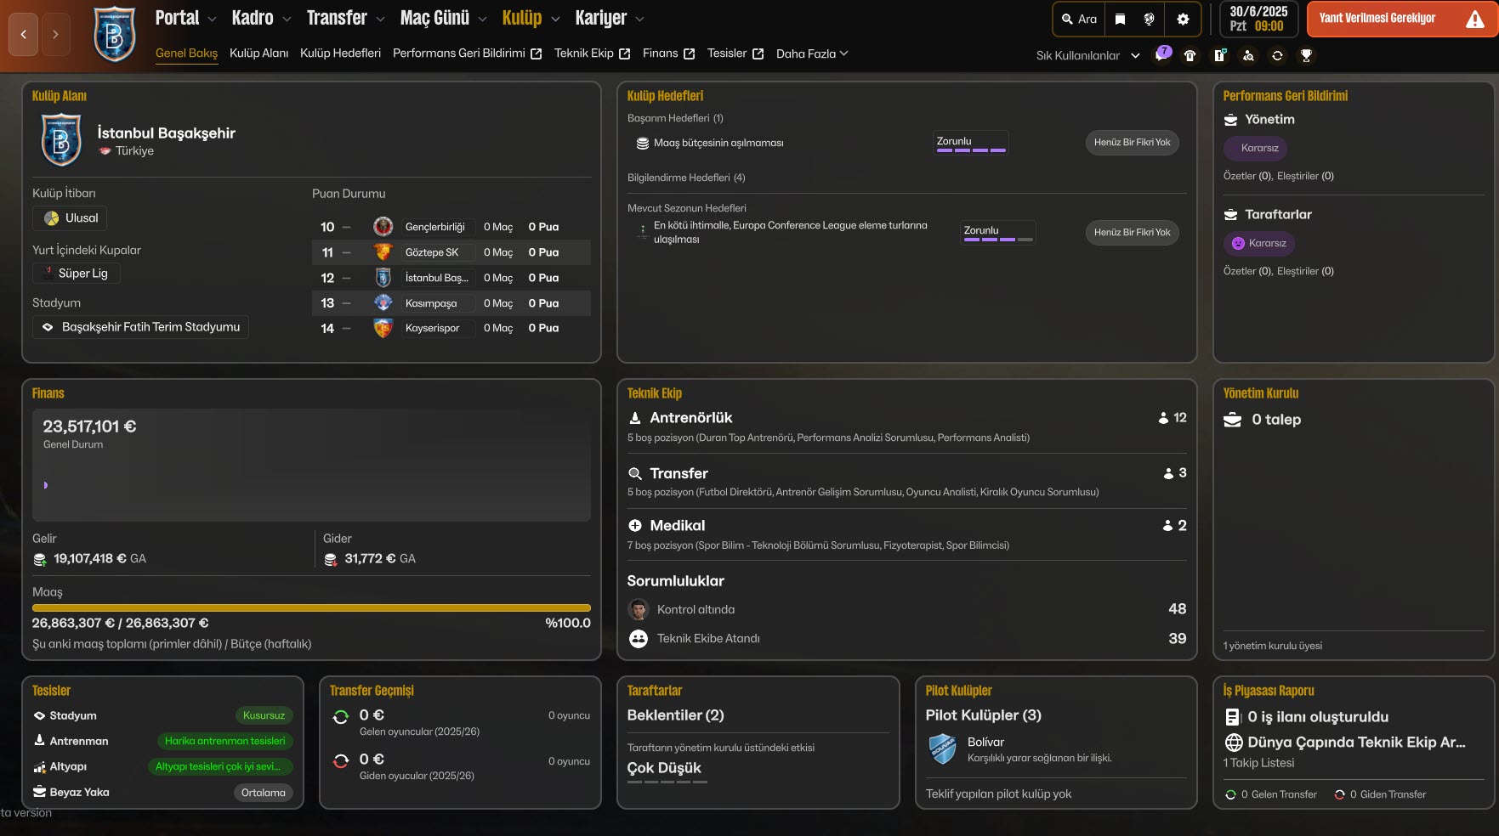Expand the Daha Fazla menu
1499x836 pixels.
point(812,54)
